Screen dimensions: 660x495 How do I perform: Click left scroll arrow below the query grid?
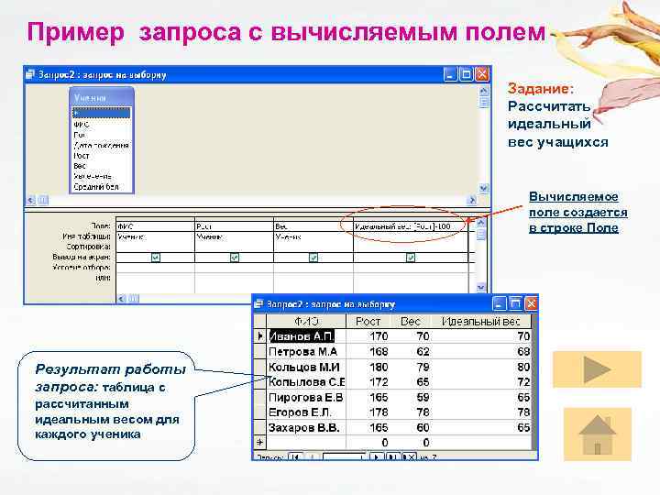[x=122, y=299]
